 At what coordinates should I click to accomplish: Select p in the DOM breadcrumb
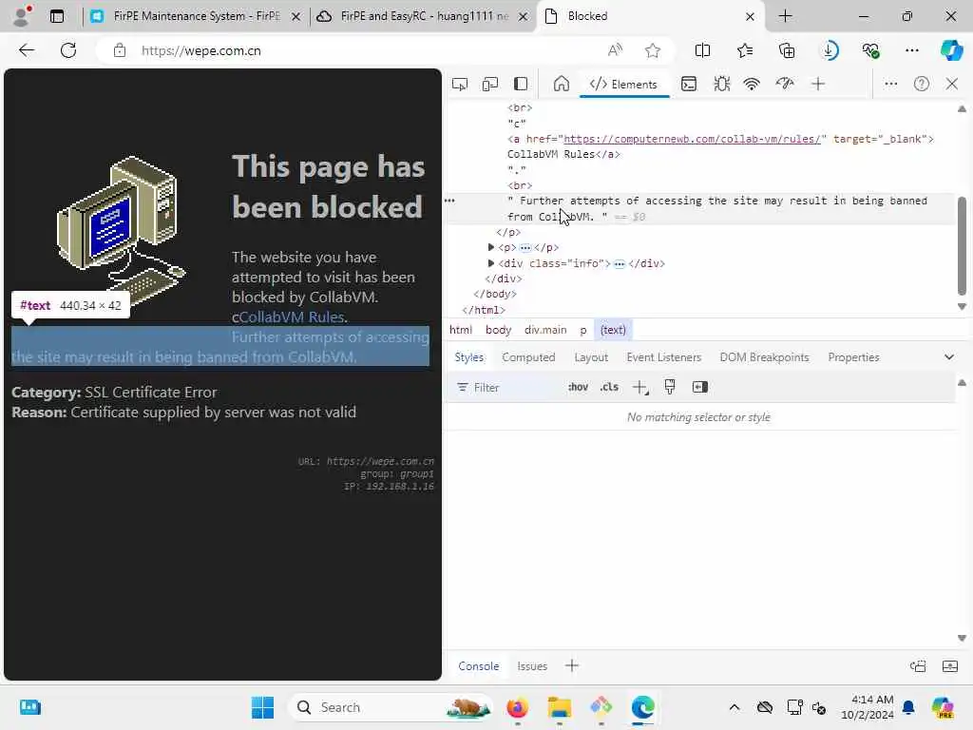pyautogui.click(x=583, y=330)
